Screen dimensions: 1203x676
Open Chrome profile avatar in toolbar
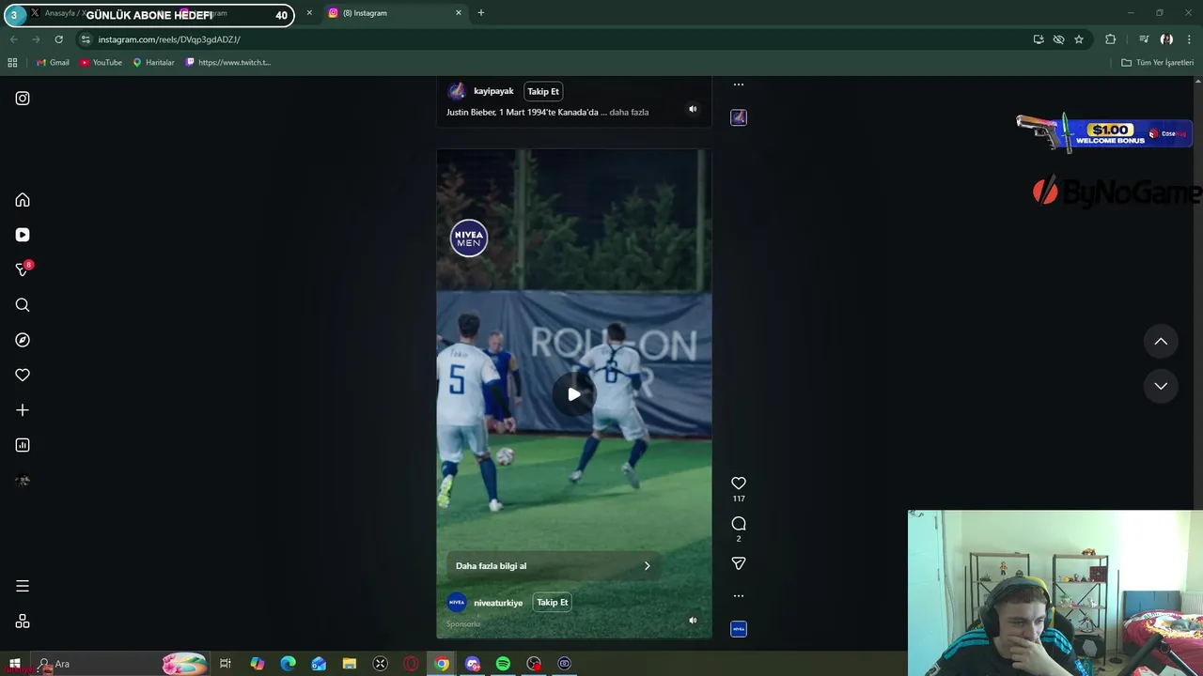pos(1166,39)
